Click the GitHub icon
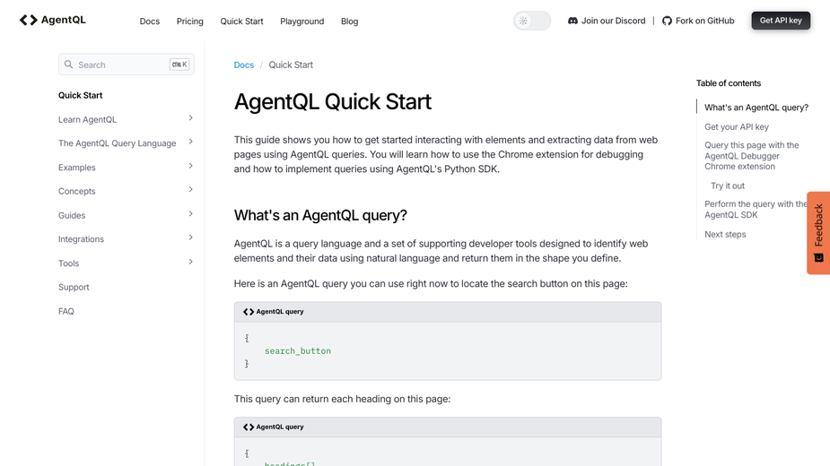Image resolution: width=830 pixels, height=466 pixels. click(x=667, y=21)
